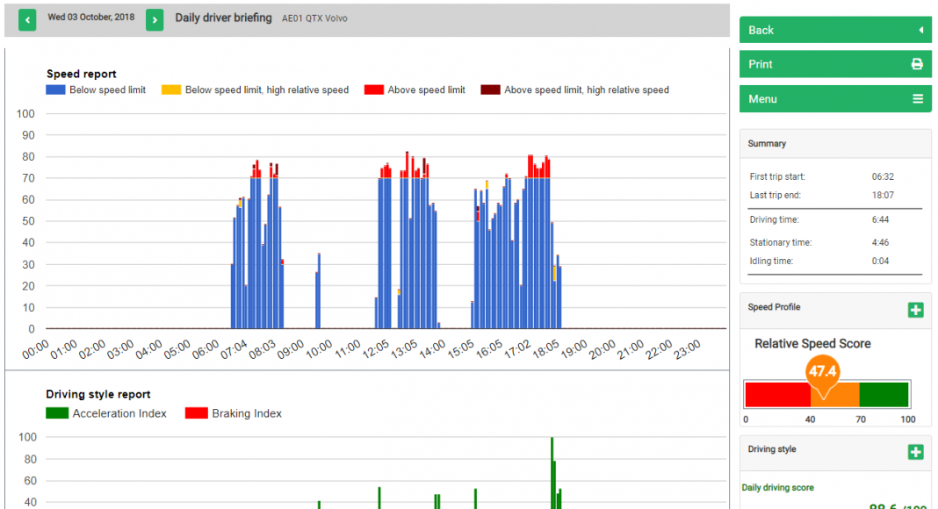Toggle 'Above speed limit' legend series
This screenshot has height=509, width=938.
[415, 90]
